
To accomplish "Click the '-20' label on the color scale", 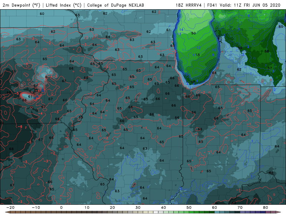I will coord(10,208).
